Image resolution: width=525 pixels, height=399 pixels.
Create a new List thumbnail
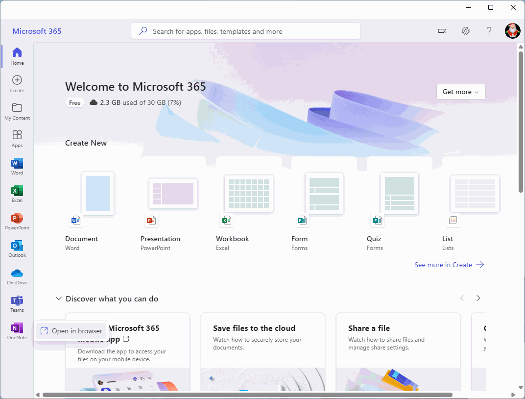475,194
